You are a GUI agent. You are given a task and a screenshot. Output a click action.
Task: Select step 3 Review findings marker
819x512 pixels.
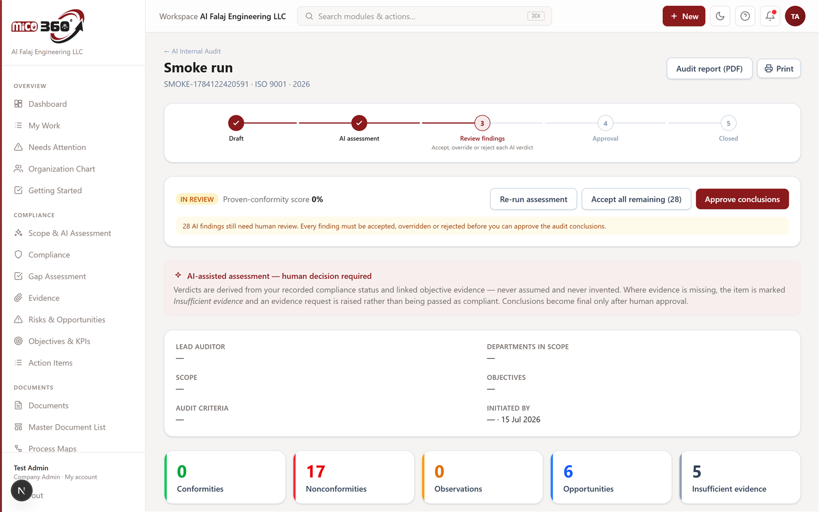[482, 123]
